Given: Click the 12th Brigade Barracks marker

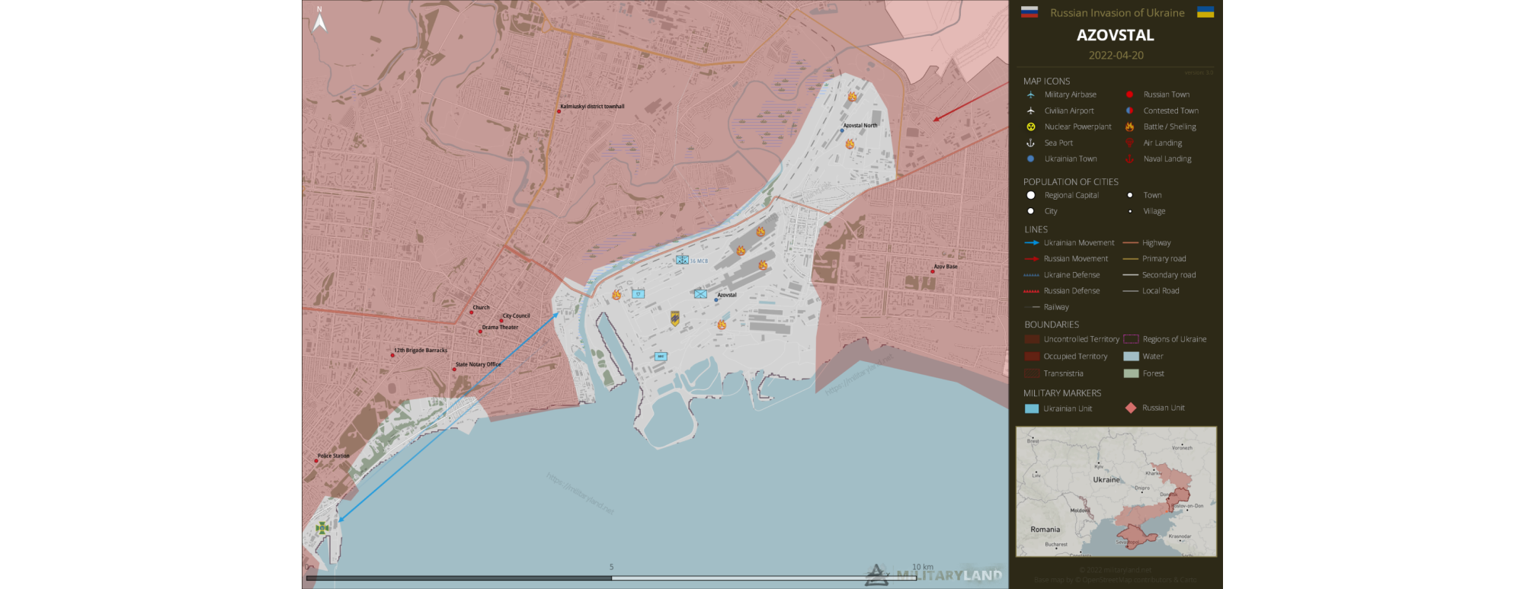Looking at the screenshot, I should point(392,355).
